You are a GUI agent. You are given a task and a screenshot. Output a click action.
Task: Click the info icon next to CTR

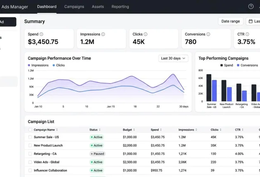247,34
